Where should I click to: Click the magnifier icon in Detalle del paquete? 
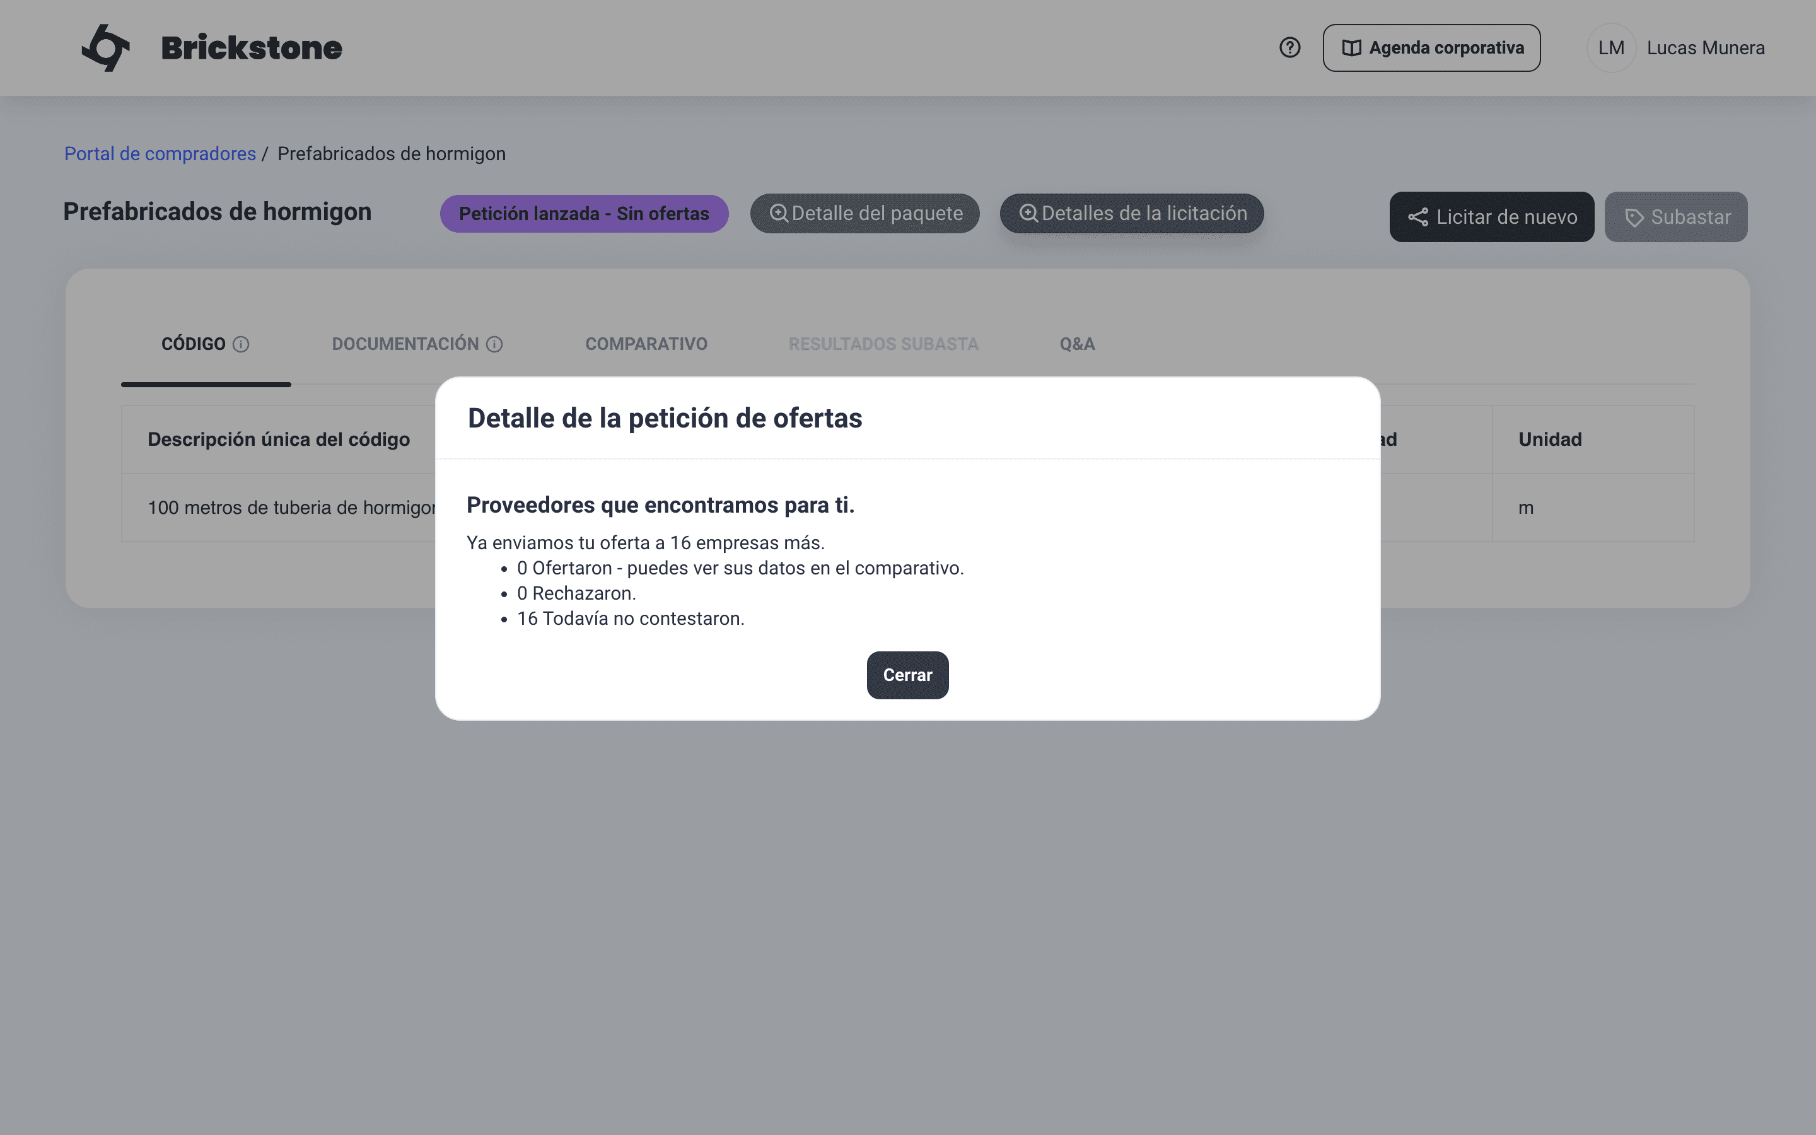click(779, 214)
